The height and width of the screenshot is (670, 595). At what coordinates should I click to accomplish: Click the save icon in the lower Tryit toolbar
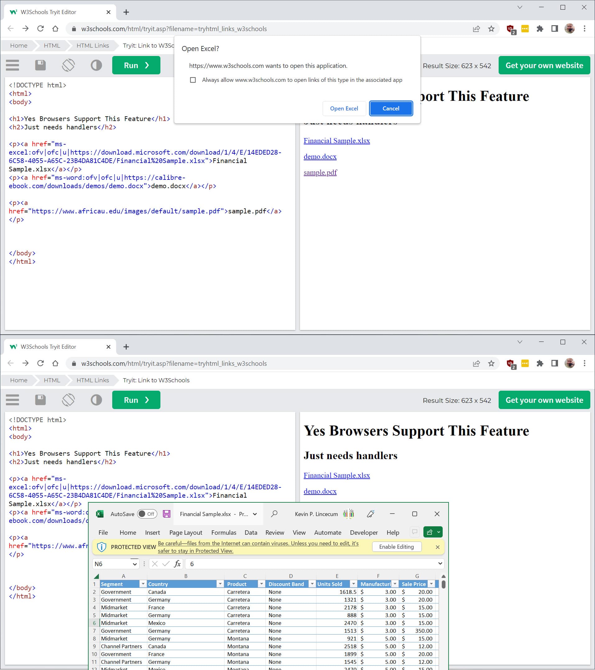point(40,400)
